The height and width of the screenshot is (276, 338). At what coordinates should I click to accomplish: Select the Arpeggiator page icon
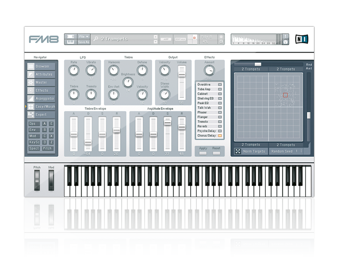(x=31, y=98)
